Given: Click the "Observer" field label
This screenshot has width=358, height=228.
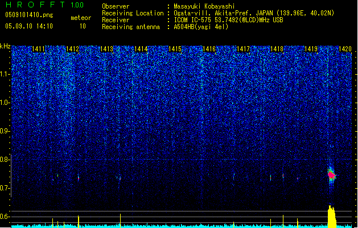Looking at the screenshot, I should (x=116, y=6).
